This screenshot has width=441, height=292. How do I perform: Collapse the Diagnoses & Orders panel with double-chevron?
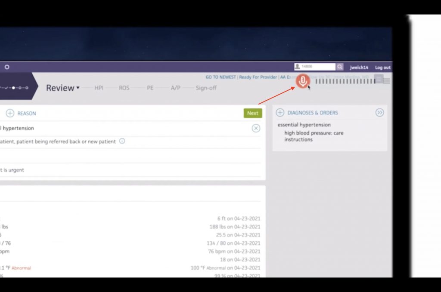click(x=379, y=113)
